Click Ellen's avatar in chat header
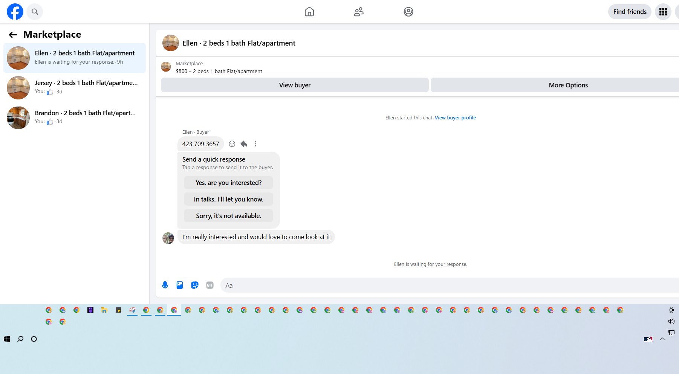 [x=171, y=43]
